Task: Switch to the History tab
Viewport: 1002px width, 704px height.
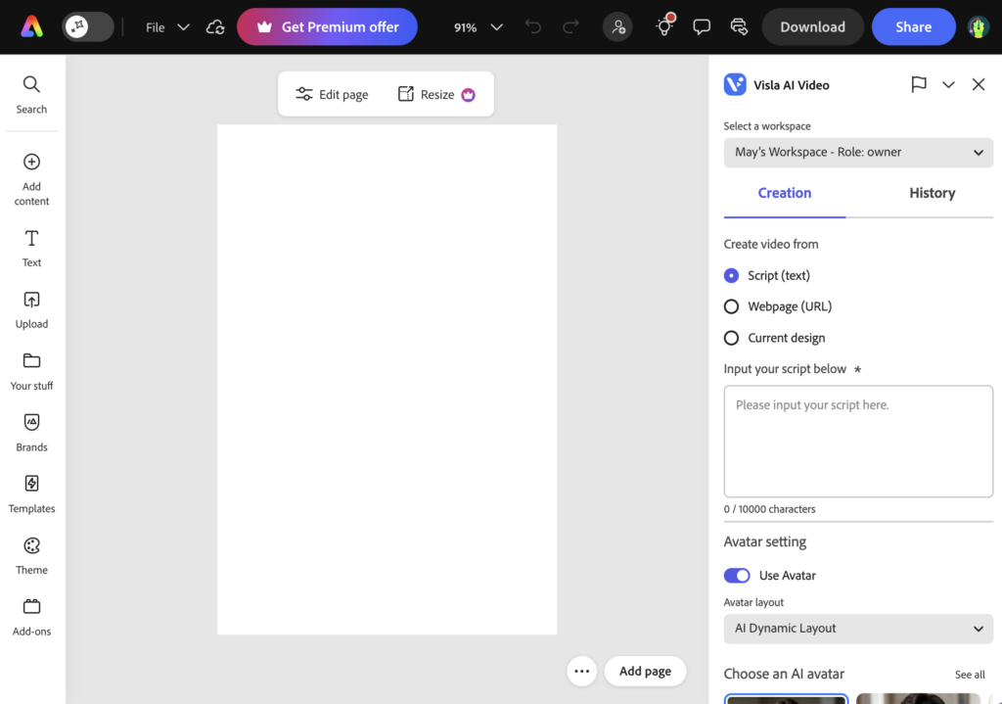Action: coord(932,193)
